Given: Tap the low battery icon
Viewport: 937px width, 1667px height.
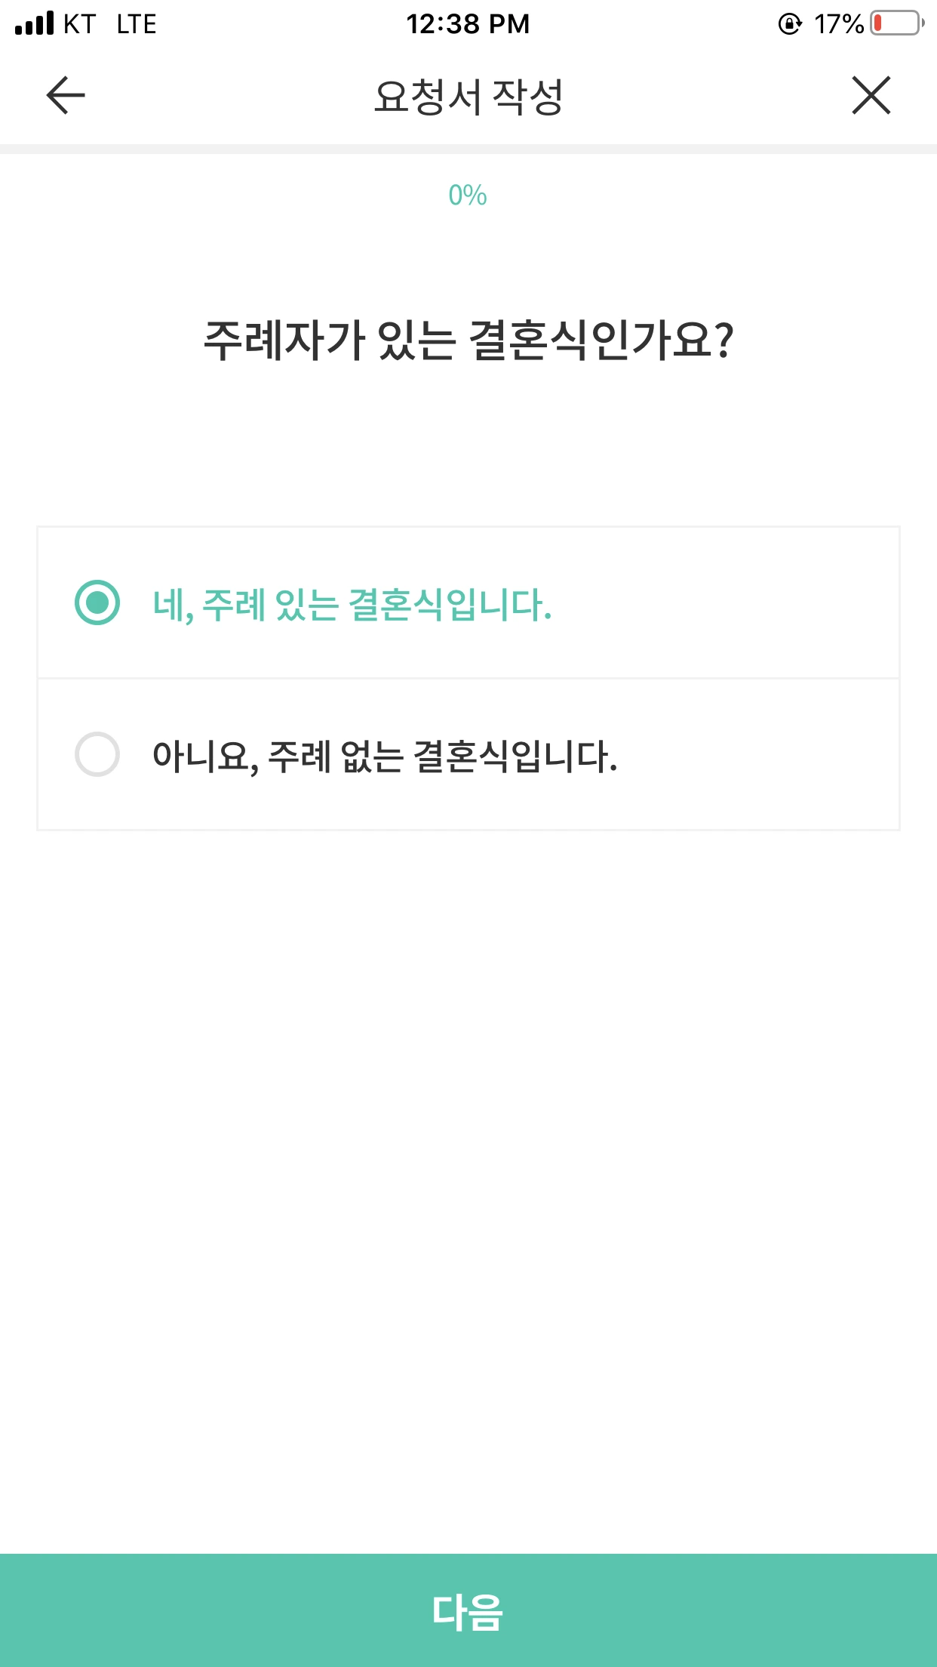Looking at the screenshot, I should coord(897,23).
